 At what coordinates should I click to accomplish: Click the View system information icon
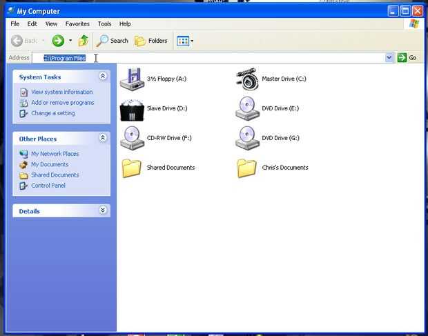click(x=23, y=92)
